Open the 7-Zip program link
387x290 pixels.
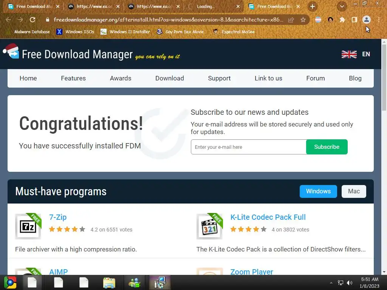[58, 217]
